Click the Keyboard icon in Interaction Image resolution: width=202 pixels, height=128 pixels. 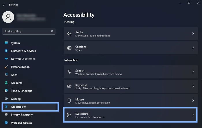click(69, 86)
